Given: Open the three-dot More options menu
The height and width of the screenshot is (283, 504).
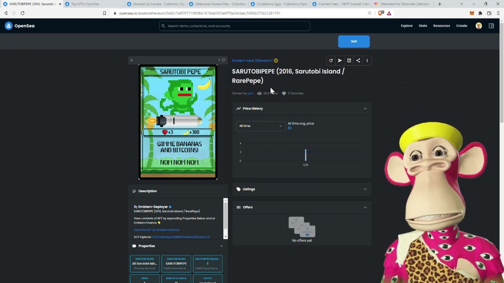Looking at the screenshot, I should (367, 61).
